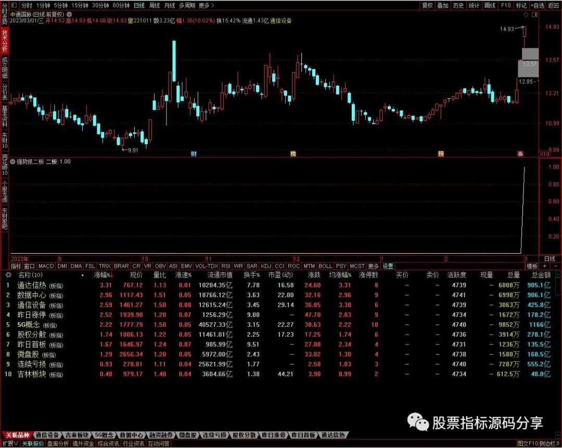
Task: Click the 预 event marker on chart
Action: [x=441, y=154]
